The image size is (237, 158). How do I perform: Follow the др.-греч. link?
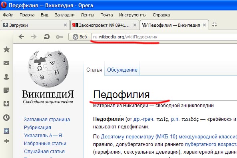coord(144,119)
